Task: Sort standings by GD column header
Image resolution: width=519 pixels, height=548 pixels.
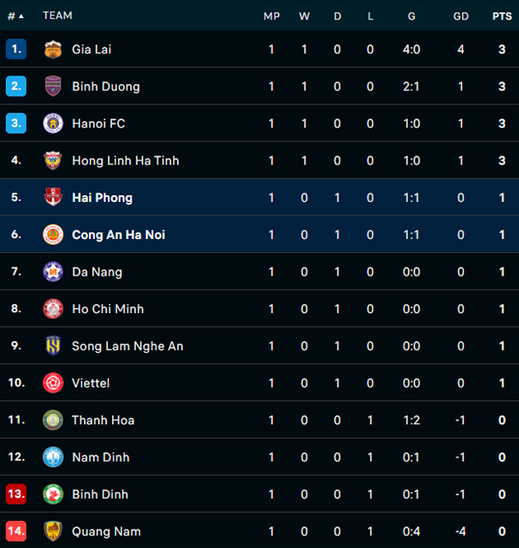Action: [460, 15]
